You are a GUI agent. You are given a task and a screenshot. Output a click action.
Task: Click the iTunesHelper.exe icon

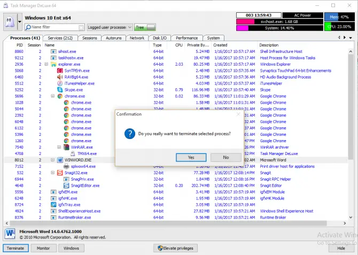(x=60, y=83)
